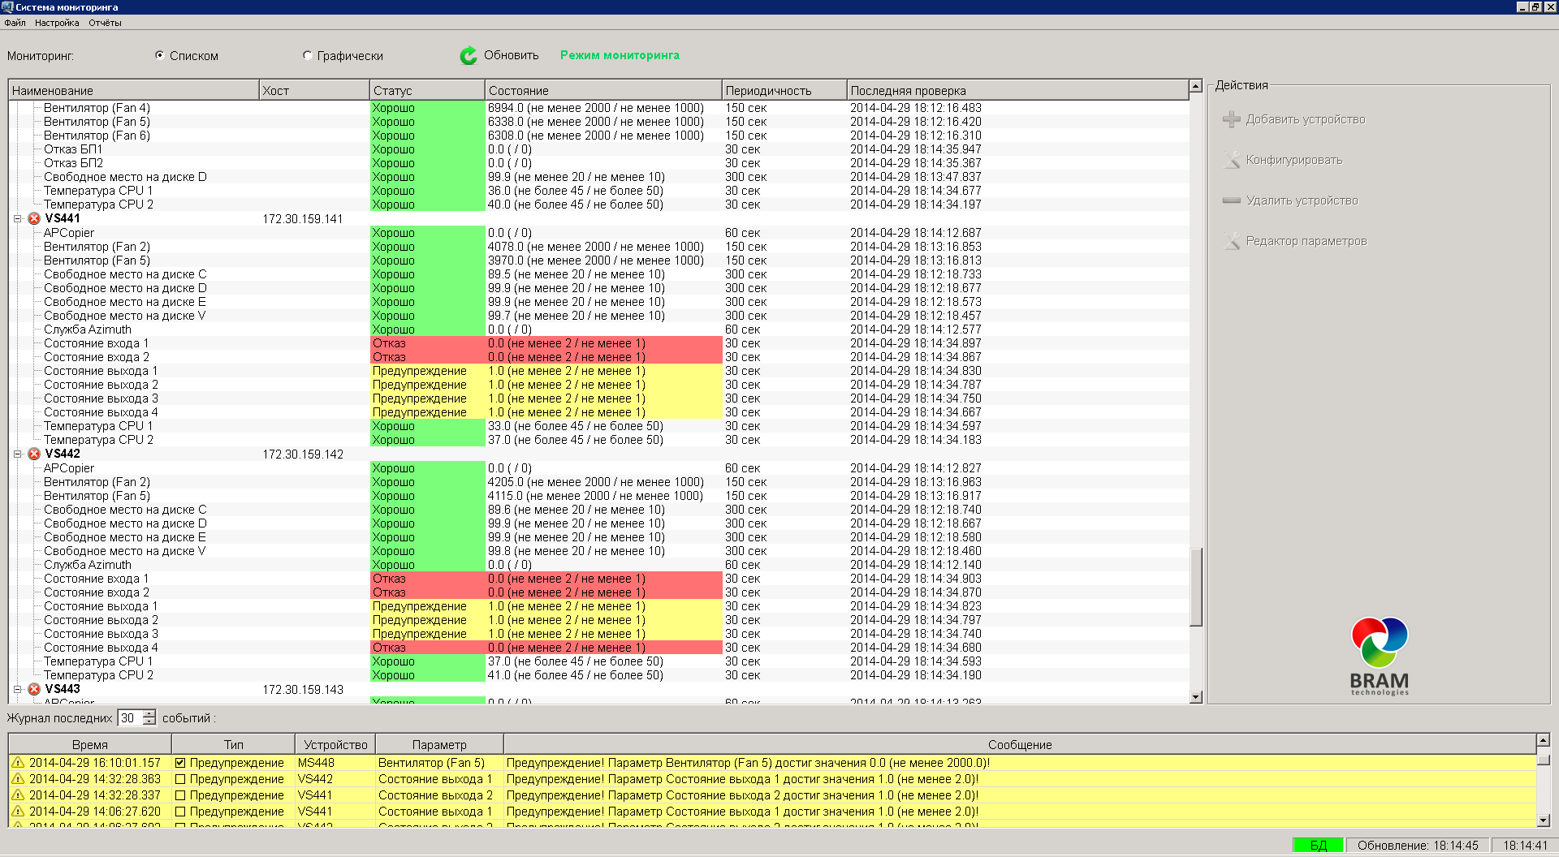
Task: Select Отказ БП1 row
Action: click(599, 149)
